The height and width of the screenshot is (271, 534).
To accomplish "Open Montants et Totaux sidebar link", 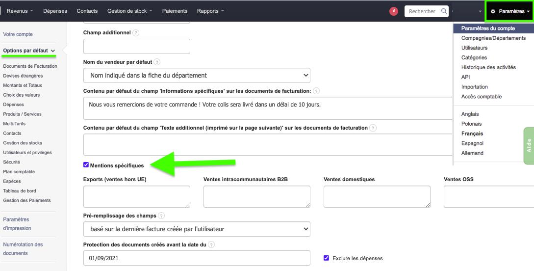I will click(23, 85).
